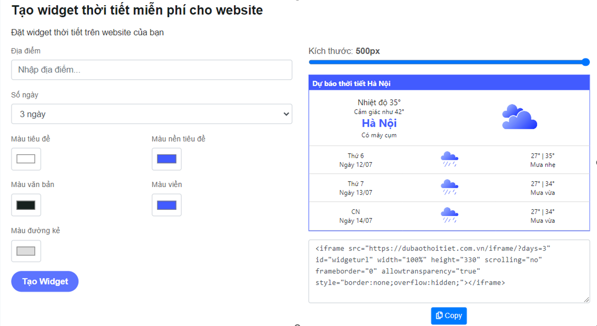Viewport: 597px width, 326px height.
Task: Open the Màu viền blue color swatch
Action: [x=166, y=205]
